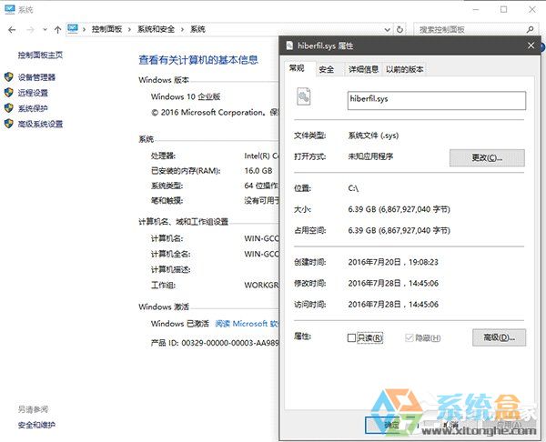Click the 占用空间 6.39 GB value

pyautogui.click(x=399, y=230)
